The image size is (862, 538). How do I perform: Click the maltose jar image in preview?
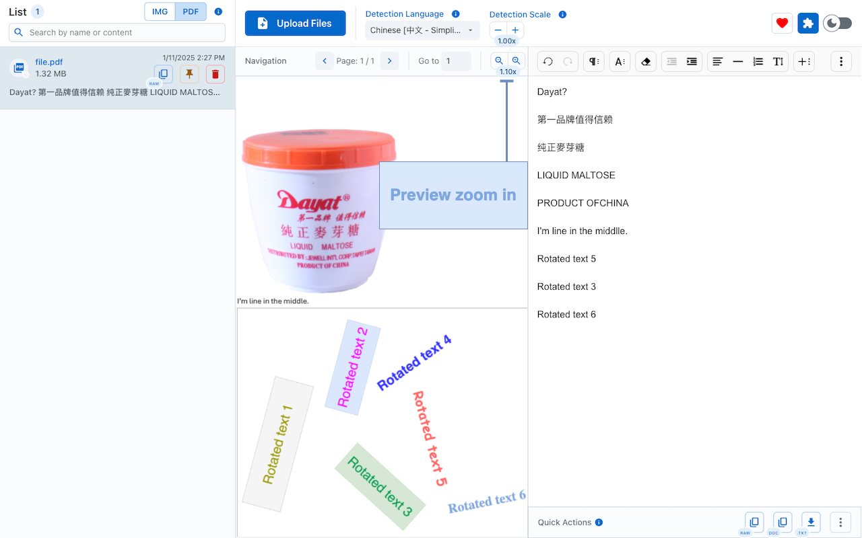319,211
